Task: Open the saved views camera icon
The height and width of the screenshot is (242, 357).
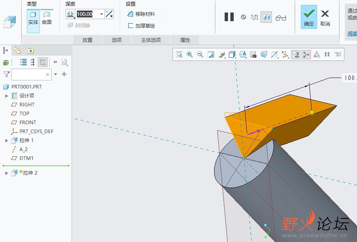Action: (x=253, y=54)
